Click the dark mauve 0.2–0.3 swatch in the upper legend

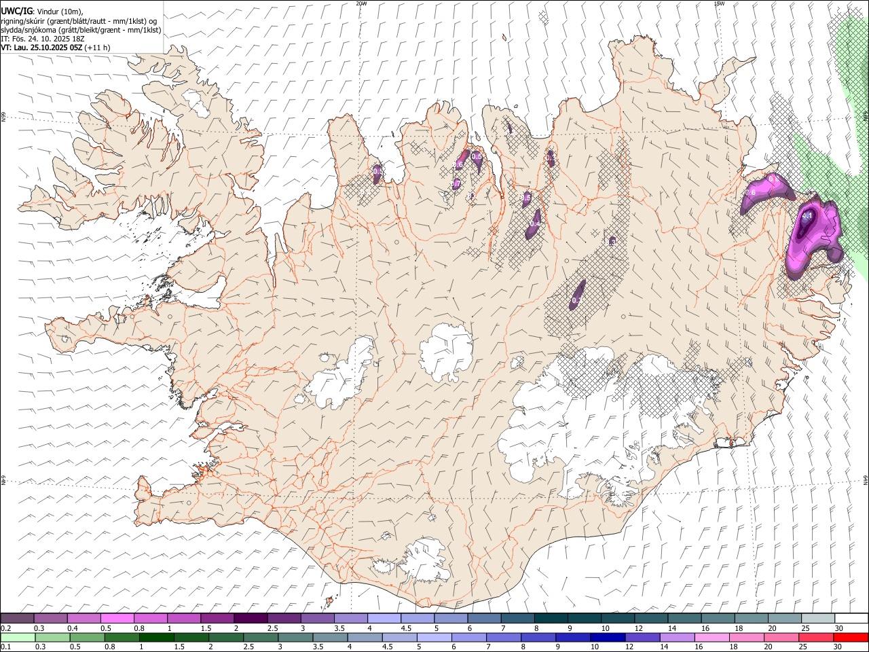(17, 618)
